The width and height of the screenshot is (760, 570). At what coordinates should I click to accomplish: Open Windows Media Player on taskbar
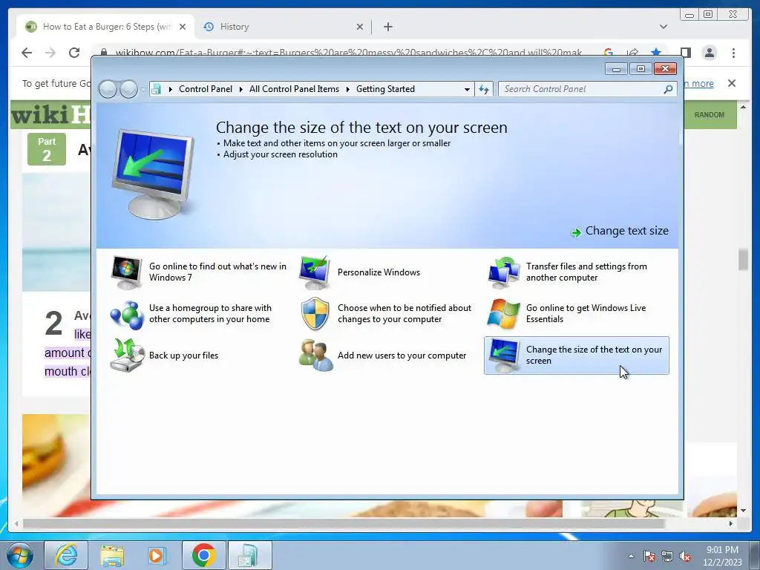coord(157,555)
